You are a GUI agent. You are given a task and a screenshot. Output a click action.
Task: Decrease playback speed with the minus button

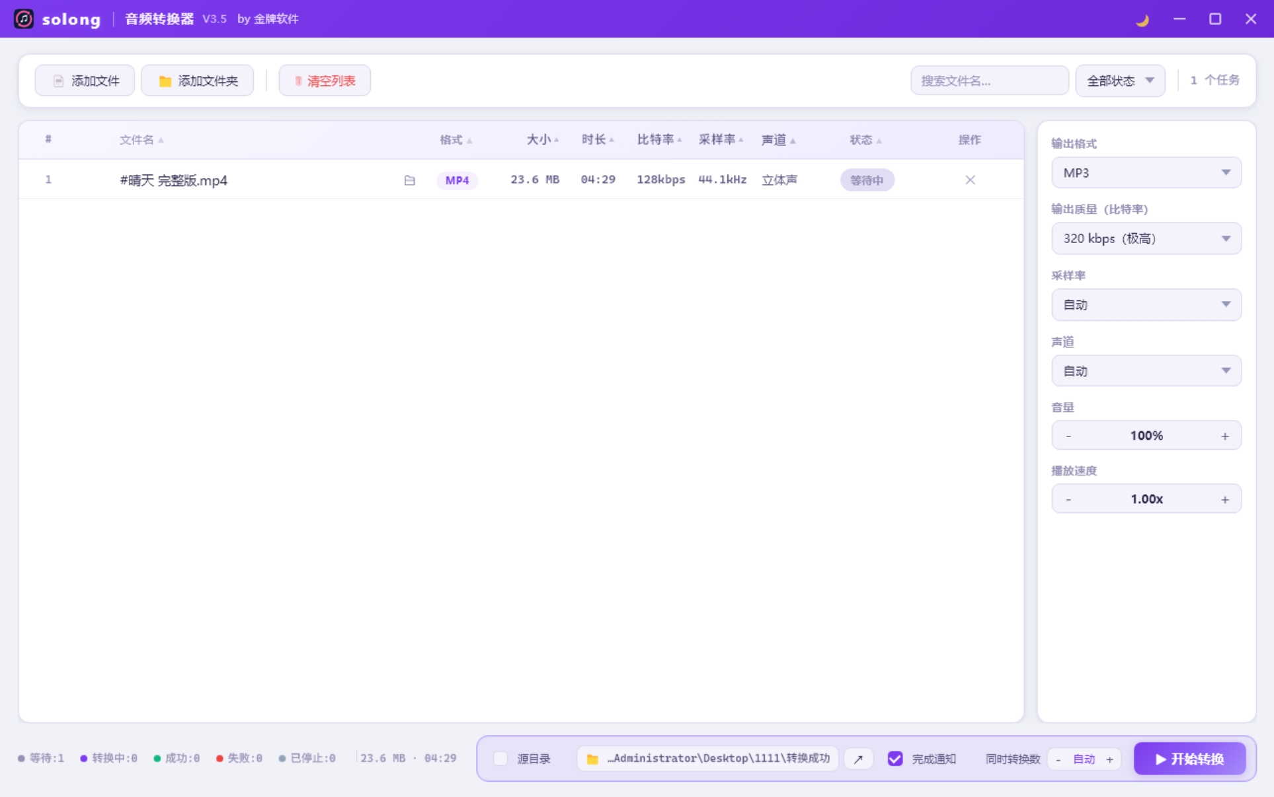(x=1068, y=499)
